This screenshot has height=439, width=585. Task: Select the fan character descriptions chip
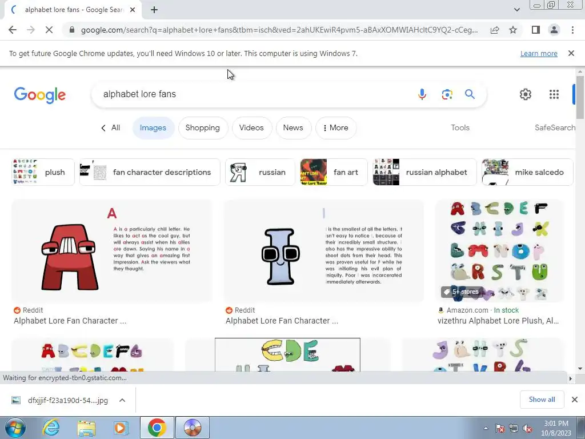[150, 172]
